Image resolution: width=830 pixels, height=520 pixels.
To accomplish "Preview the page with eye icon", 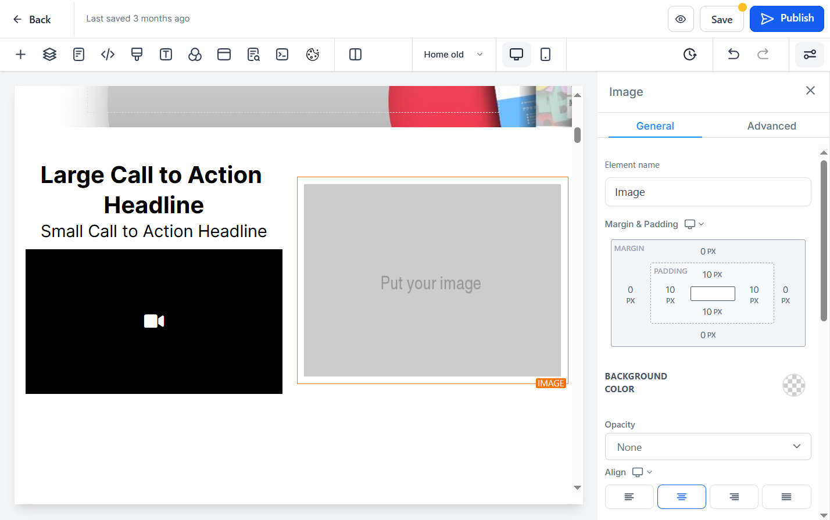I will pos(681,19).
